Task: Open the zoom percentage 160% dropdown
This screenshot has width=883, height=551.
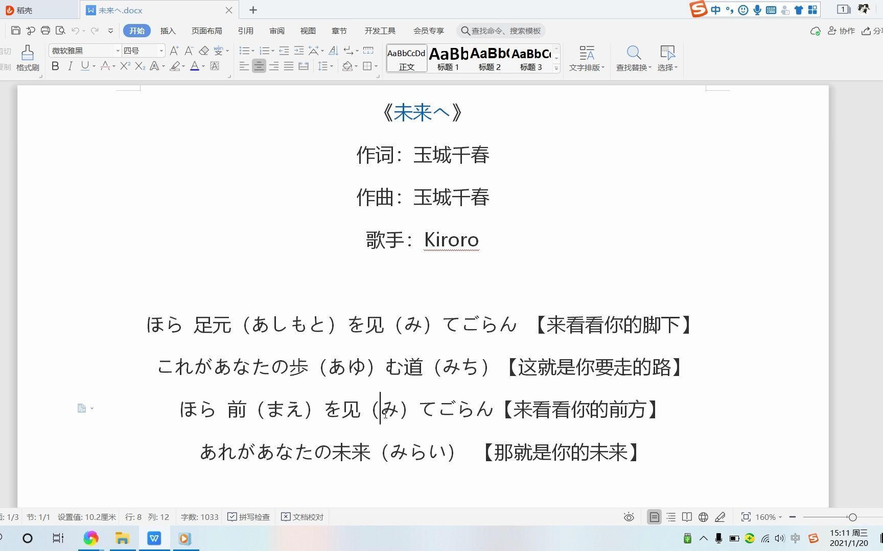Action: coord(780,517)
